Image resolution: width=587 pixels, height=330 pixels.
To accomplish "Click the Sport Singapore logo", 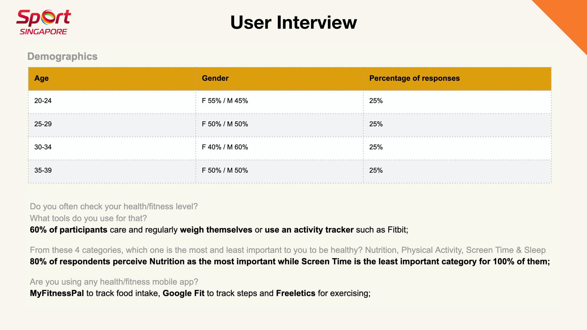I will click(x=43, y=22).
